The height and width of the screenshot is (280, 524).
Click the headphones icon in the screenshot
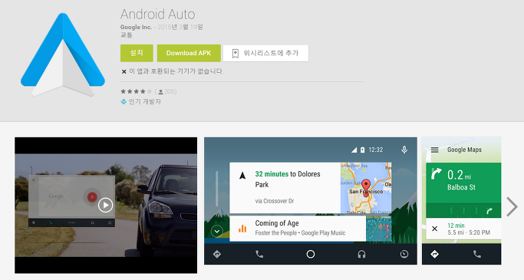click(361, 254)
